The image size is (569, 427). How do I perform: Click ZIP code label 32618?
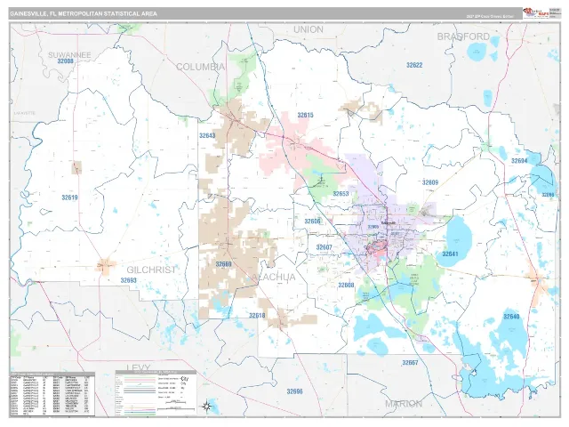(x=257, y=316)
